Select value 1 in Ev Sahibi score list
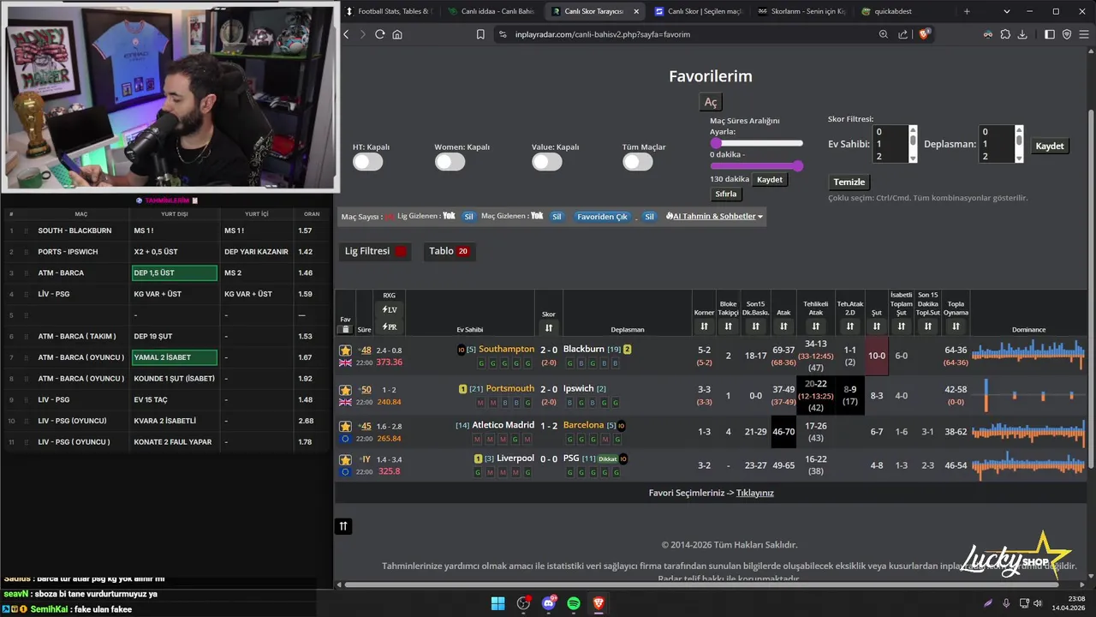This screenshot has width=1096, height=617. click(890, 144)
